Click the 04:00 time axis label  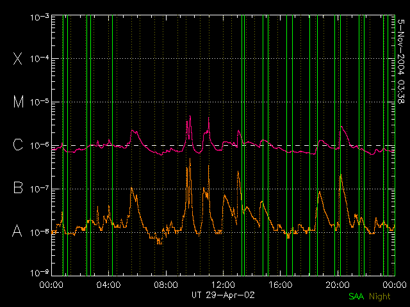click(108, 285)
